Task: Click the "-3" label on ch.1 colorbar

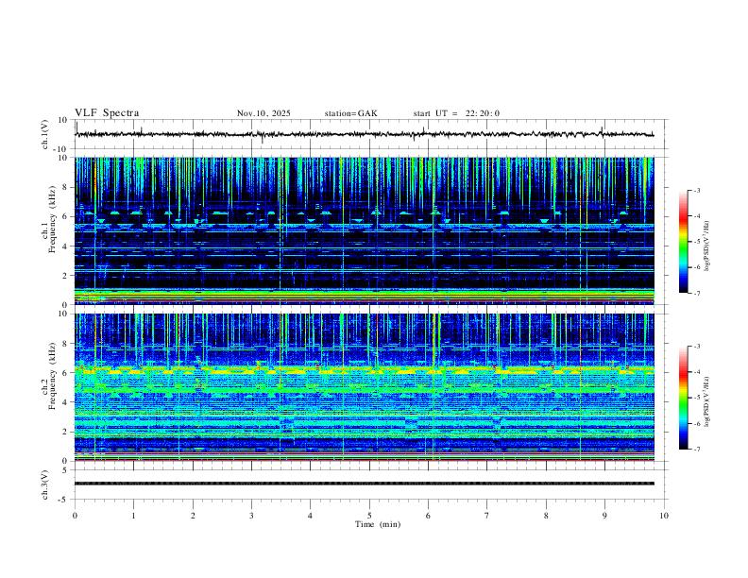Action: point(696,190)
